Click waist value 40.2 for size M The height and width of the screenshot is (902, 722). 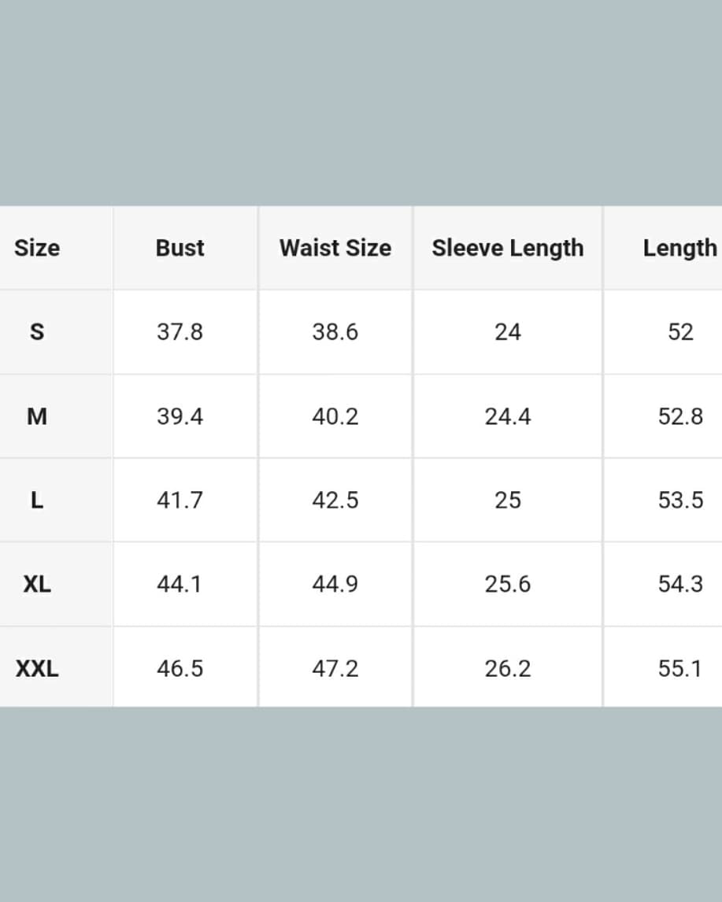[x=335, y=416]
